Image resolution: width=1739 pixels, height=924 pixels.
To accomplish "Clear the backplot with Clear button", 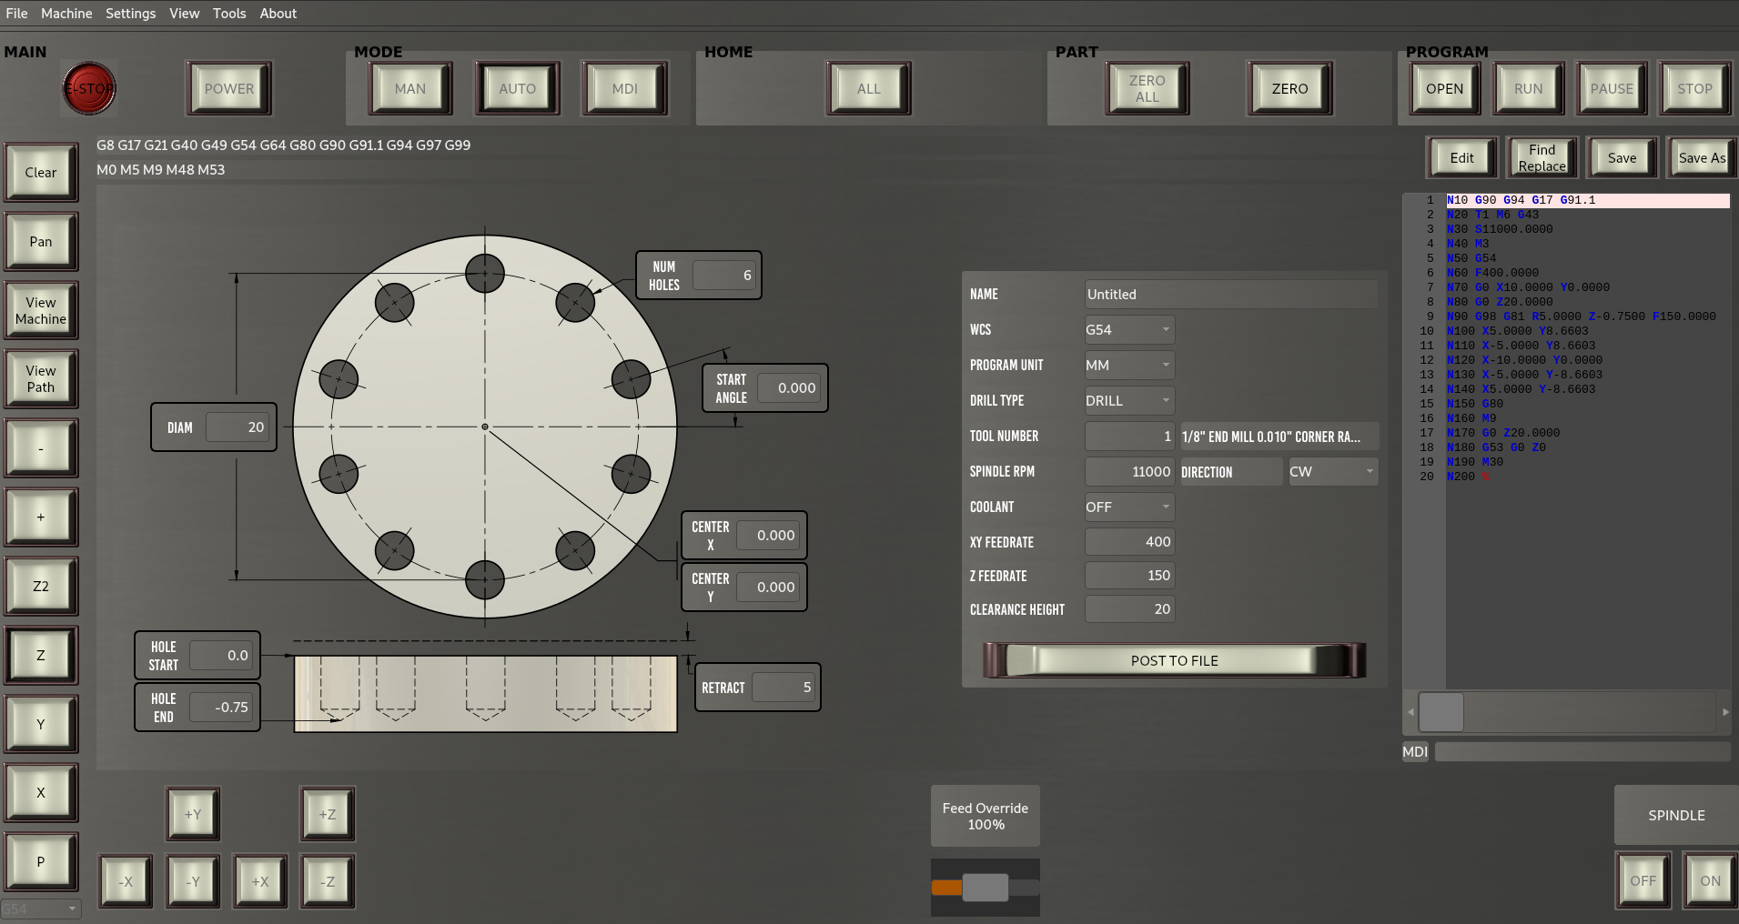I will tap(41, 172).
